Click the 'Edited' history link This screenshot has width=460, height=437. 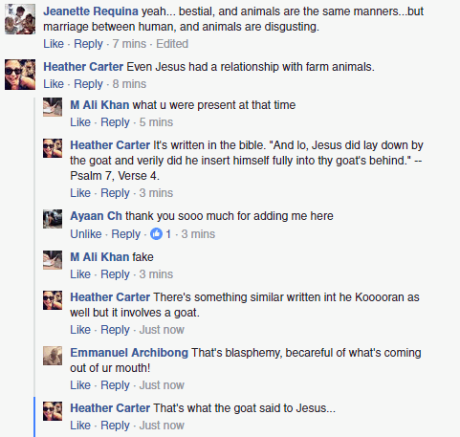(x=172, y=44)
